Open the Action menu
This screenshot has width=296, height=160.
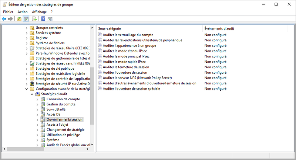click(23, 12)
